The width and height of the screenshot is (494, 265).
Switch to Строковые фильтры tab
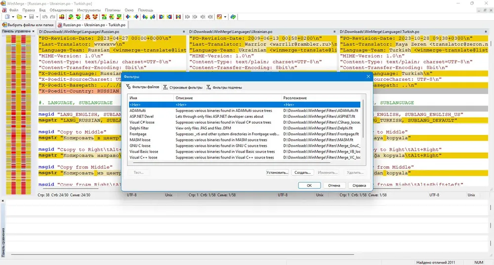coord(183,87)
